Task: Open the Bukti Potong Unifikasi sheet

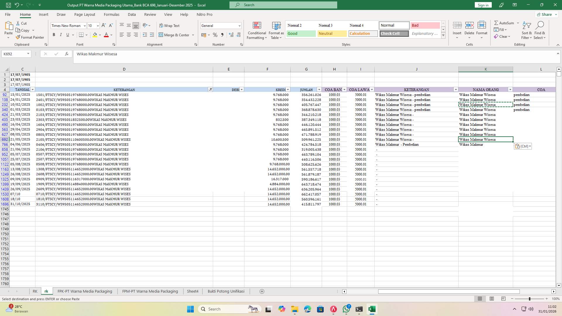Action: [x=226, y=291]
